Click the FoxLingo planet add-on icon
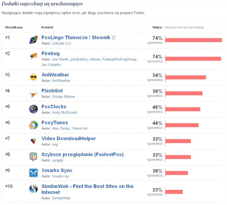Screen dimensions: 227x205 click(33, 40)
